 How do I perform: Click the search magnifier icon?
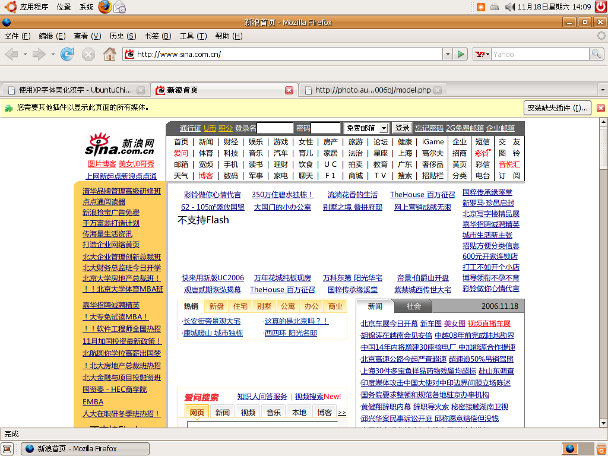click(596, 54)
